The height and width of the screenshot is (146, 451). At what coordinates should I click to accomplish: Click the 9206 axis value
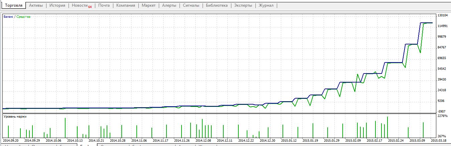click(441, 101)
